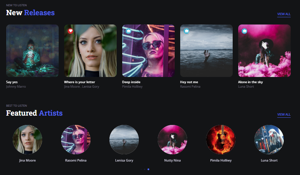The width and height of the screenshot is (300, 175).
Task: Click Luna Short under Alone in the sky
Action: 246,87
